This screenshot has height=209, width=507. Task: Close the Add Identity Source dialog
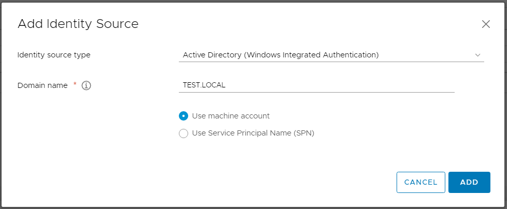click(x=486, y=24)
